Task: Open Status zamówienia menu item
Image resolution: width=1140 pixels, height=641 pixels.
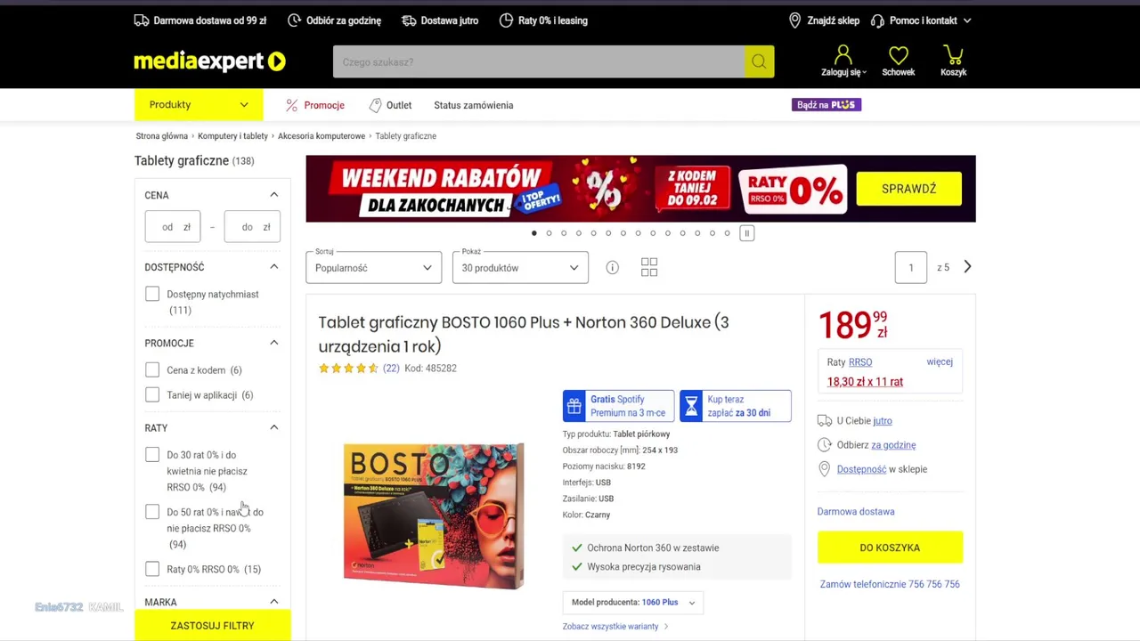Action: click(473, 105)
